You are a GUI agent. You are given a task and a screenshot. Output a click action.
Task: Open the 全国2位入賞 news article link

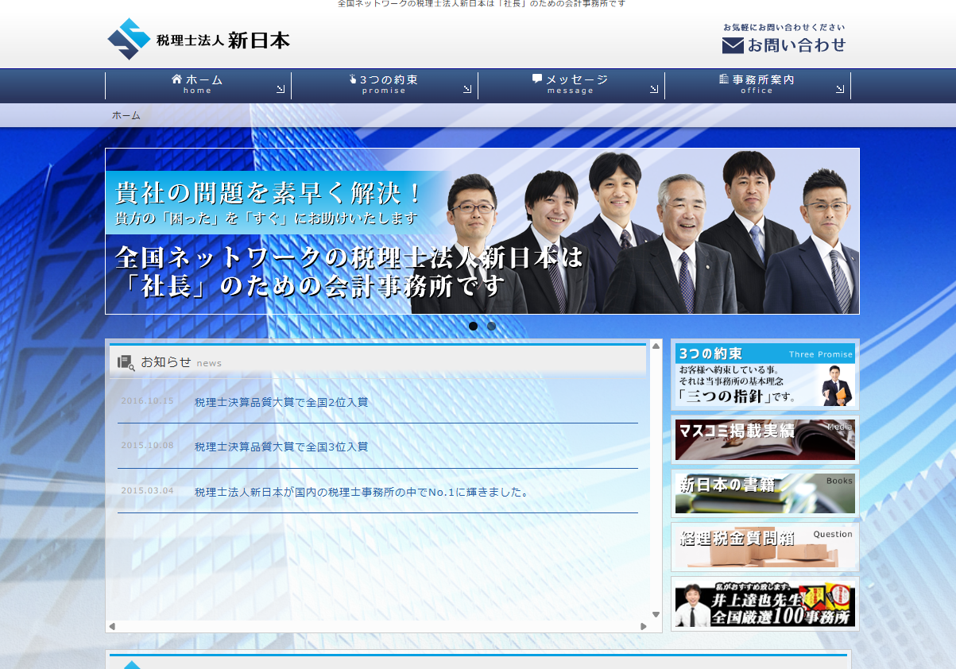point(281,402)
